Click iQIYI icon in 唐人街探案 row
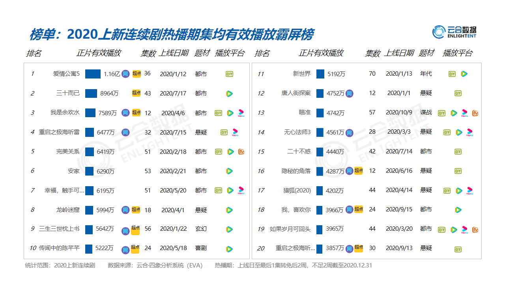The image size is (505, 284). [x=458, y=93]
